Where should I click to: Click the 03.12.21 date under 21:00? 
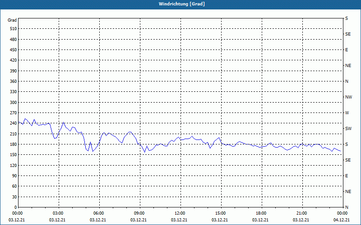[301, 220]
